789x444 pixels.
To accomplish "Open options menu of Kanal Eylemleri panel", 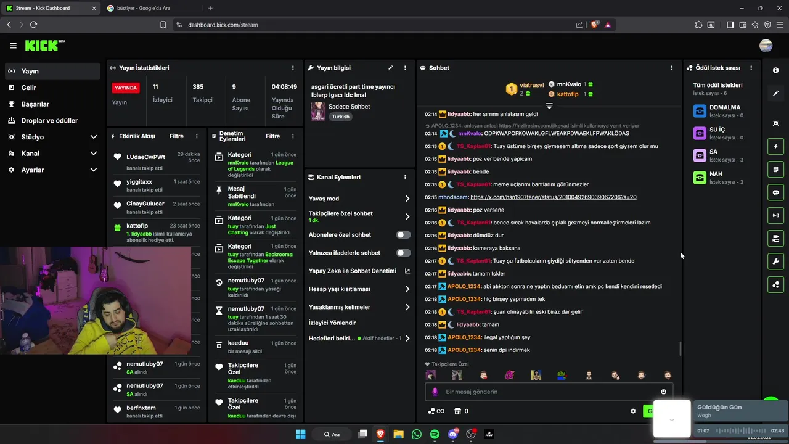I will 405,177.
